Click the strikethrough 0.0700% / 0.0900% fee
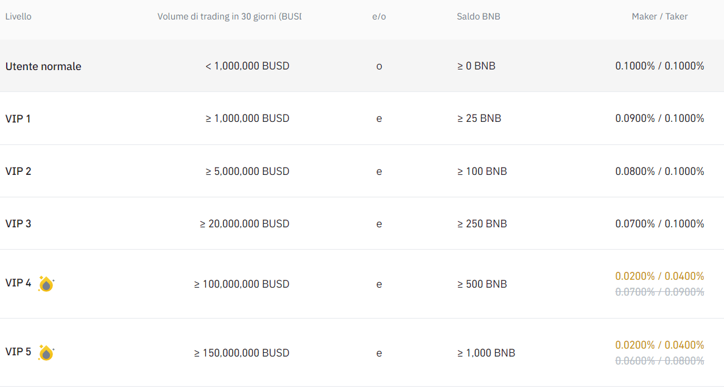The image size is (724, 387). pyautogui.click(x=659, y=292)
